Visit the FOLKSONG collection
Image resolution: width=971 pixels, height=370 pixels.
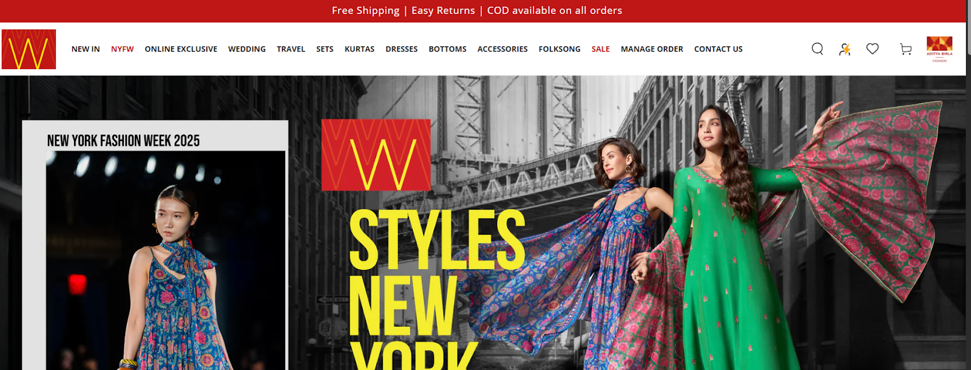point(560,49)
